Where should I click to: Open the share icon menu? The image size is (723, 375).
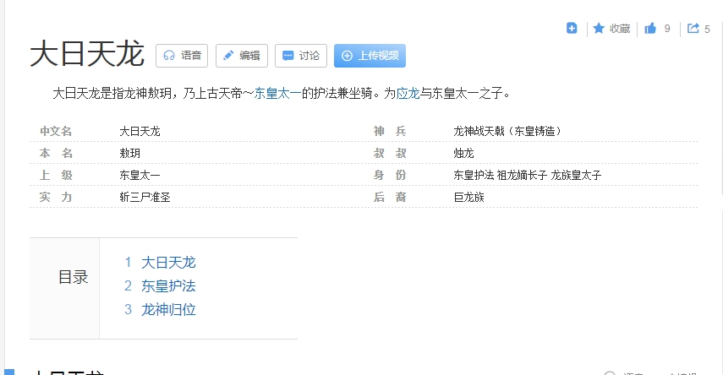[x=693, y=28]
